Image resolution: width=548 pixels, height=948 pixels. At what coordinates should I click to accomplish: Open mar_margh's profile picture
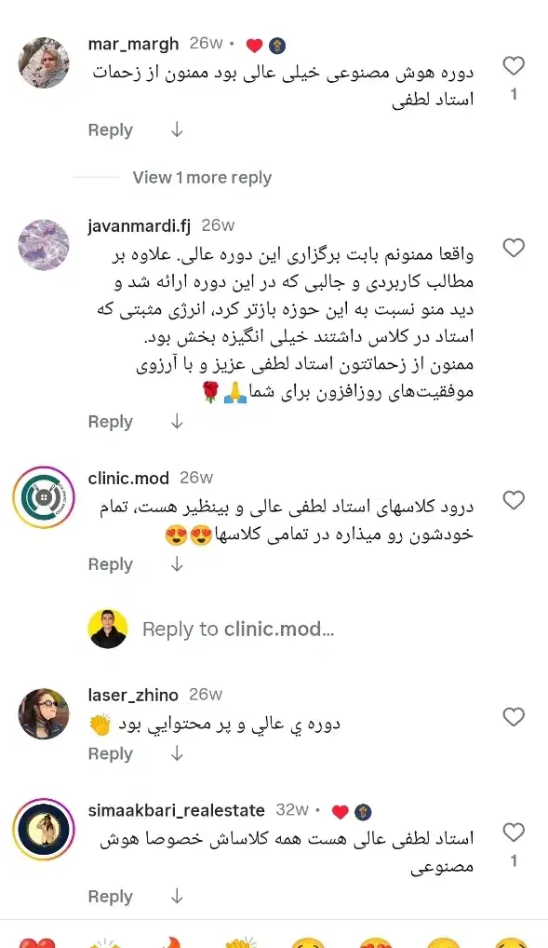coord(44,63)
